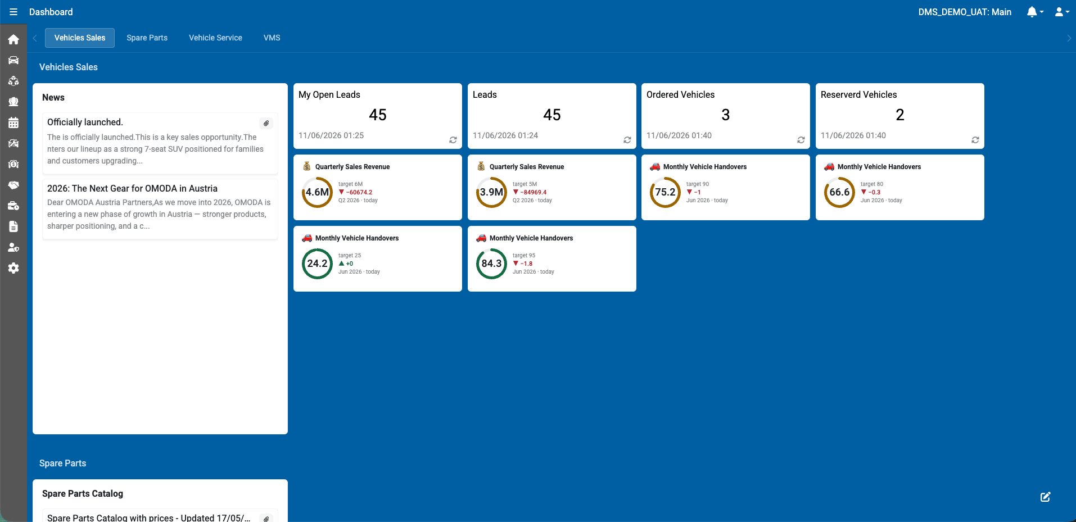
Task: Click the Leads count 45
Action: tap(552, 115)
